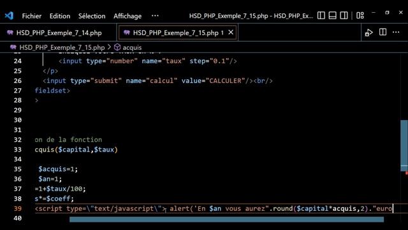Screen dimensions: 408x230
Task: Click the acquis breadcrumb symbol
Action: 132,47
